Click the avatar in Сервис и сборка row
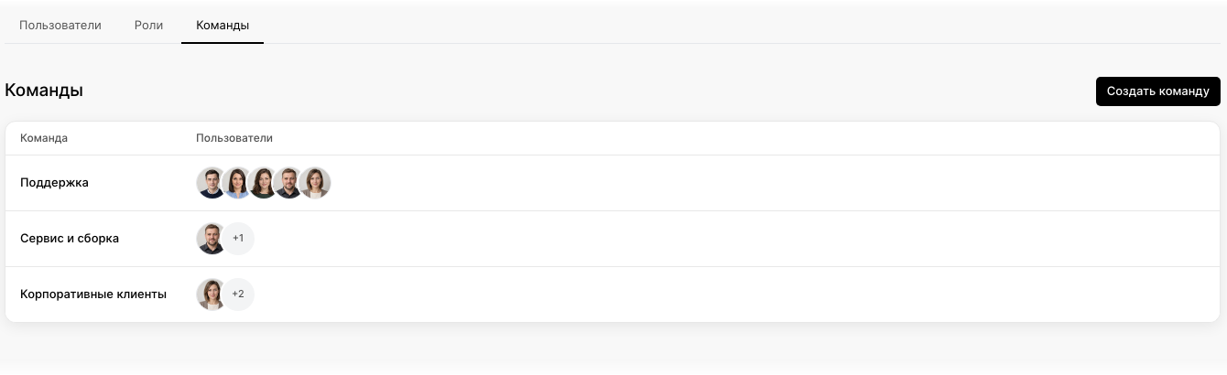Screen dimensions: 1227x375 coord(212,239)
